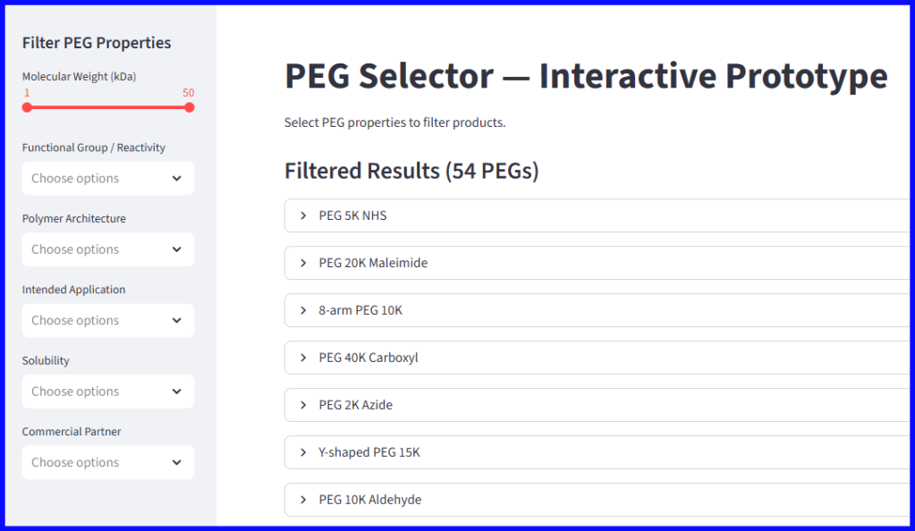Open the Commercial Partner dropdown
Screen dimensions: 915x531
[x=107, y=462]
